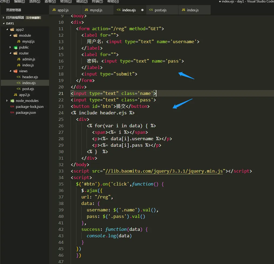Click the EJS icon beside post.ejs in tree
This screenshot has width=274, height=264.
tap(19, 89)
